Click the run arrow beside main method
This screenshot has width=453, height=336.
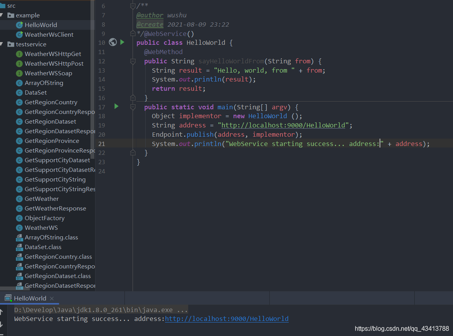point(116,106)
